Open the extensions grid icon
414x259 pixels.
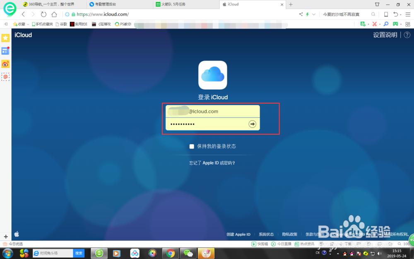408,24
